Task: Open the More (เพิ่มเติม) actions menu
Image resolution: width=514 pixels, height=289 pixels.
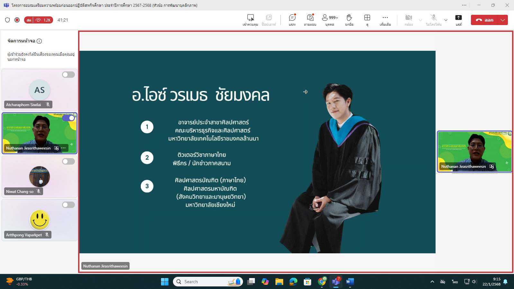Action: 385,20
